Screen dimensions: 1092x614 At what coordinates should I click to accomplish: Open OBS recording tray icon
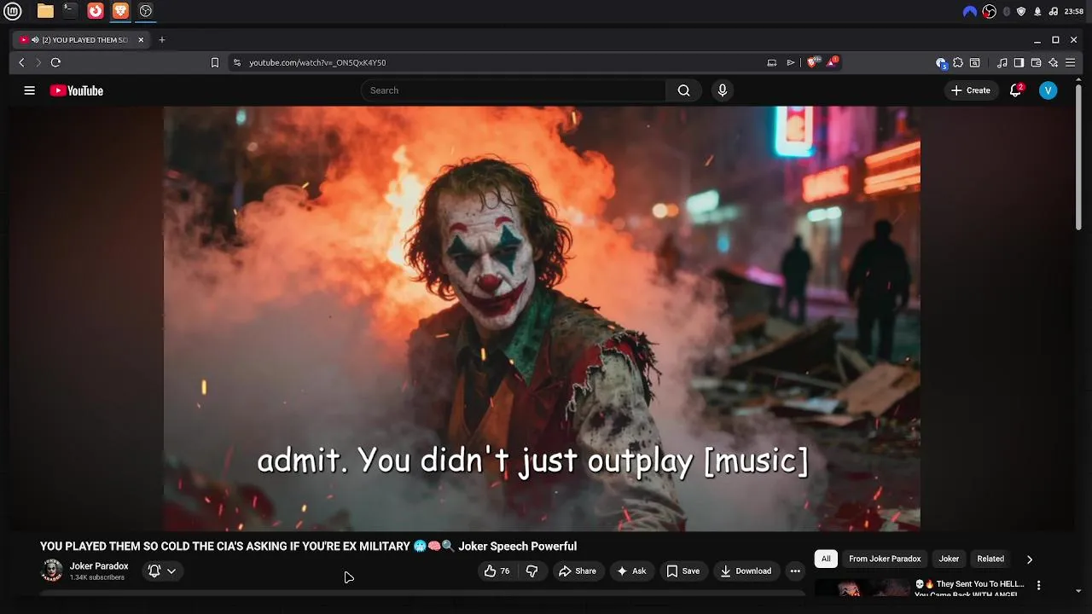click(989, 11)
